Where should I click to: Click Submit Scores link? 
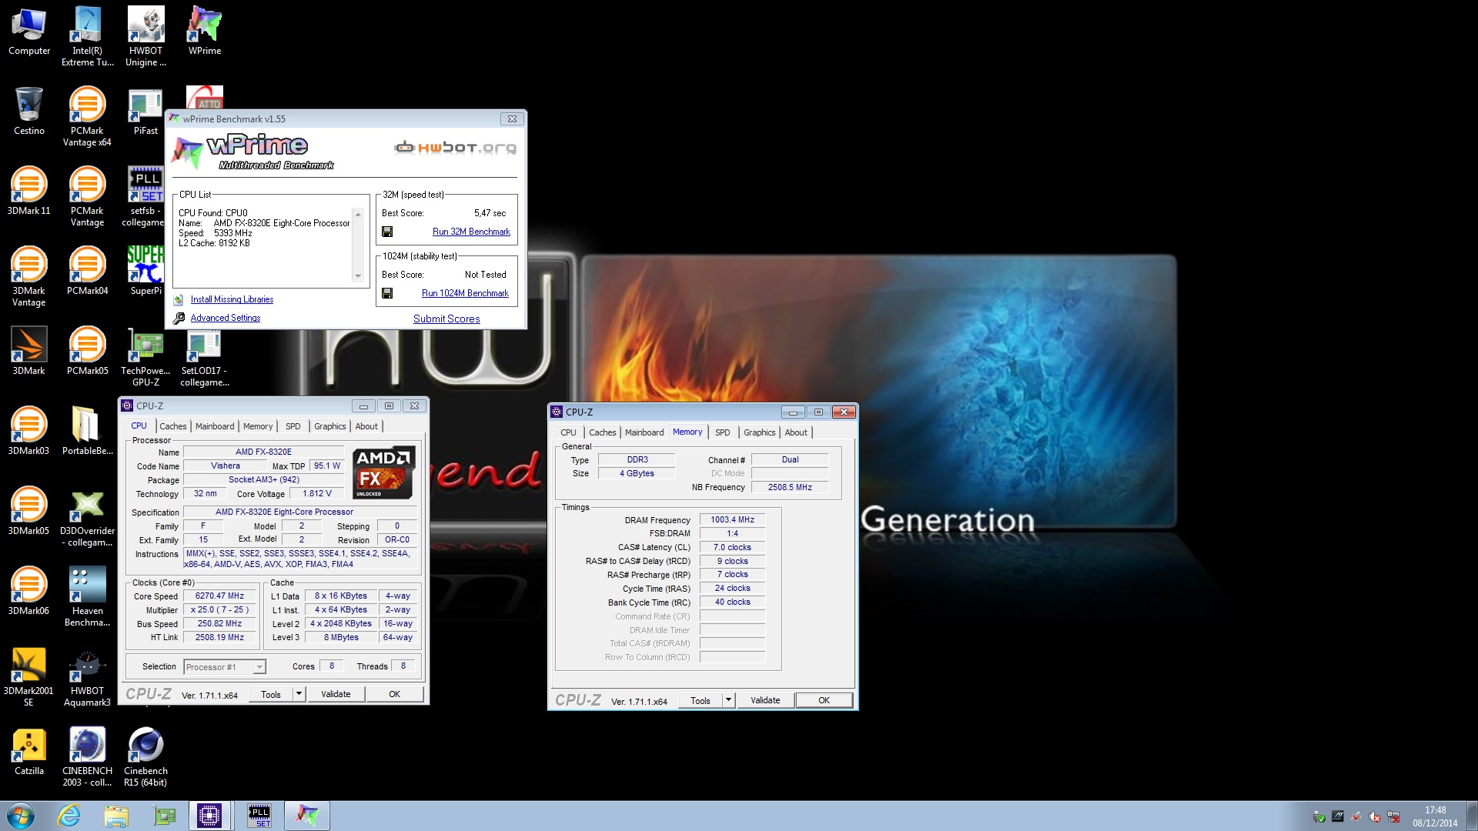pos(446,319)
